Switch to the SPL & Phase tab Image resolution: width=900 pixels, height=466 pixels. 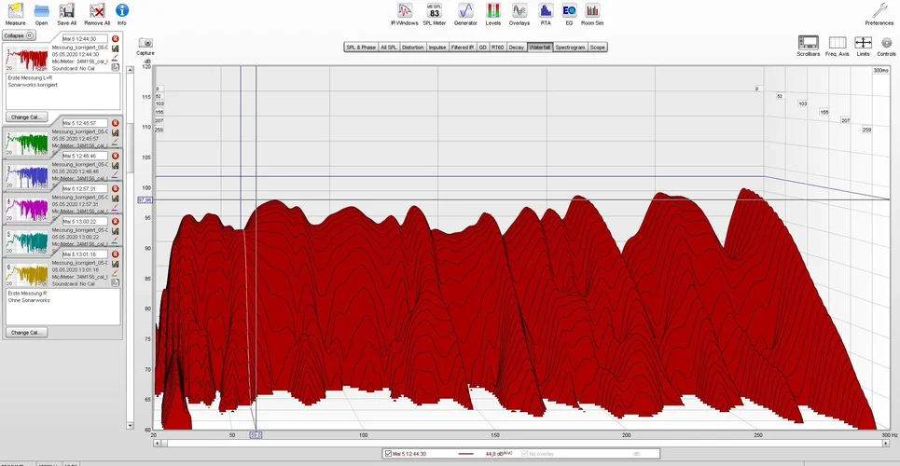(360, 47)
